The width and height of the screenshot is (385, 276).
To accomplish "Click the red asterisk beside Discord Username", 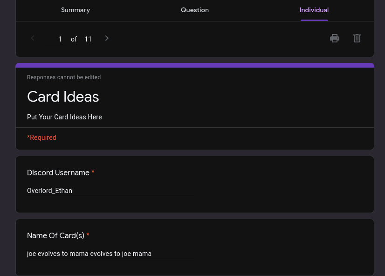I will pos(93,172).
